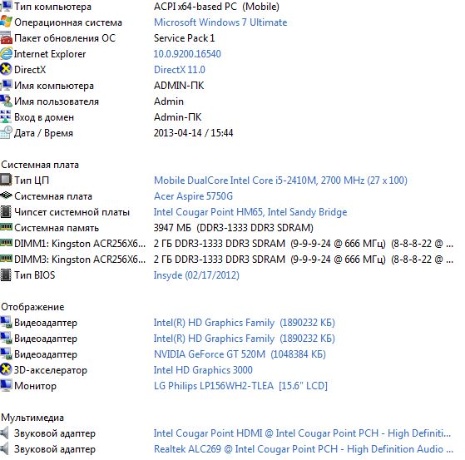Select the Internet Explorer field label

pyautogui.click(x=50, y=54)
